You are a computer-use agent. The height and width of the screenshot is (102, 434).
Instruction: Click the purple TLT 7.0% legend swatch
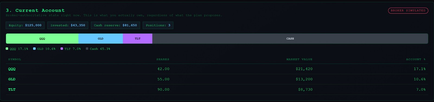point(62,49)
